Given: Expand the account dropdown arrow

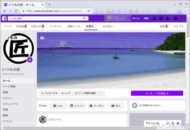Looking at the screenshot, I should [x=182, y=19].
